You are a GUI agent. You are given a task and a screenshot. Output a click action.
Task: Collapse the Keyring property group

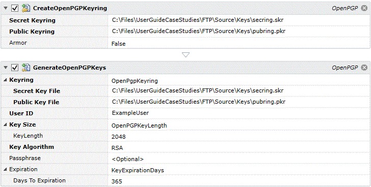pyautogui.click(x=5, y=80)
